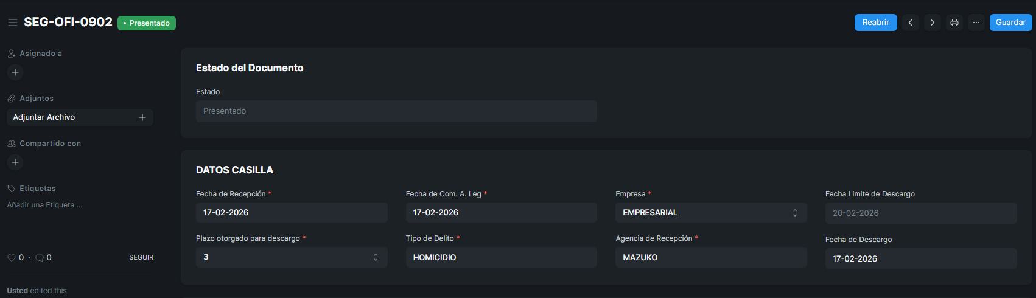This screenshot has height=298, width=1036.
Task: Like the document with heart icon
Action: point(12,258)
